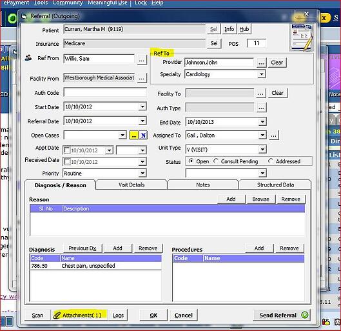Viewport: 341px width, 331px height.
Task: Open the blank dropdown below Status
Action: (x=262, y=173)
